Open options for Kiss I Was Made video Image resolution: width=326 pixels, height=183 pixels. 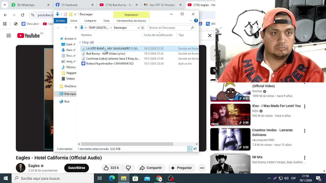pos(304,106)
